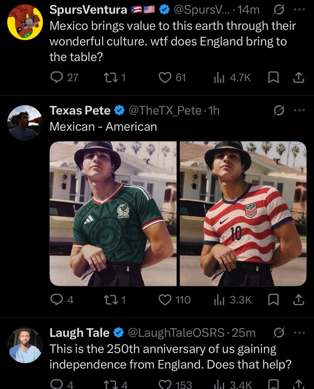Bookmark Texas Pete's tweet

pos(274,300)
